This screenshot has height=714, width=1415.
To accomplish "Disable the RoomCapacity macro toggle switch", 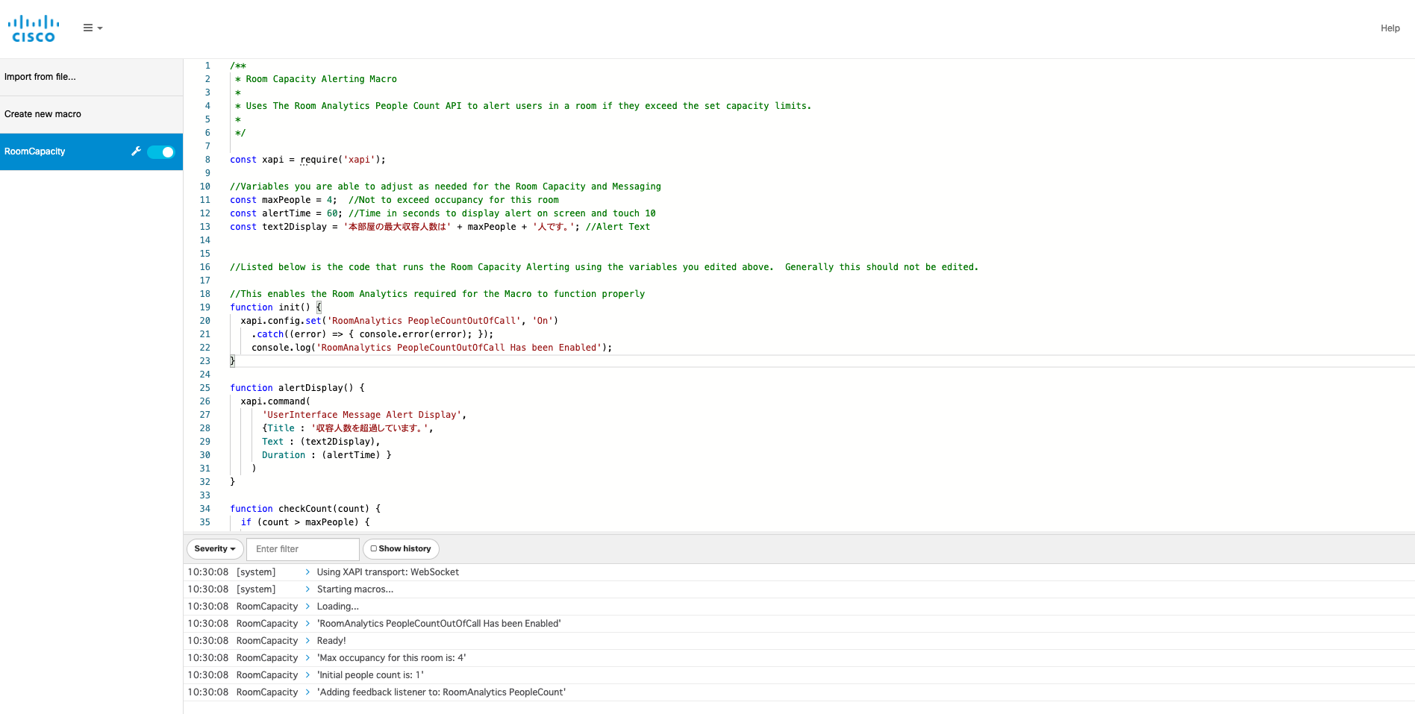I will point(160,152).
